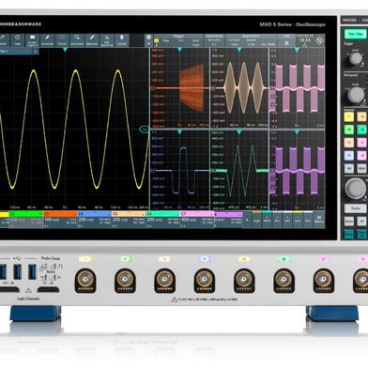This screenshot has width=368, height=368.
Task: Tap the C1 BNC input connector
Action: click(85, 280)
